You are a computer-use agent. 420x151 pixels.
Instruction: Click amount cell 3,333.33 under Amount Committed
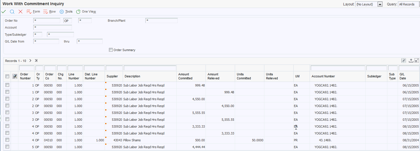tap(191, 126)
